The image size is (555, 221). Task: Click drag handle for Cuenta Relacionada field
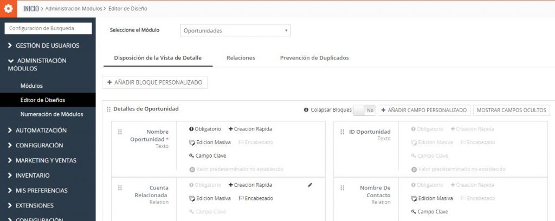120,188
